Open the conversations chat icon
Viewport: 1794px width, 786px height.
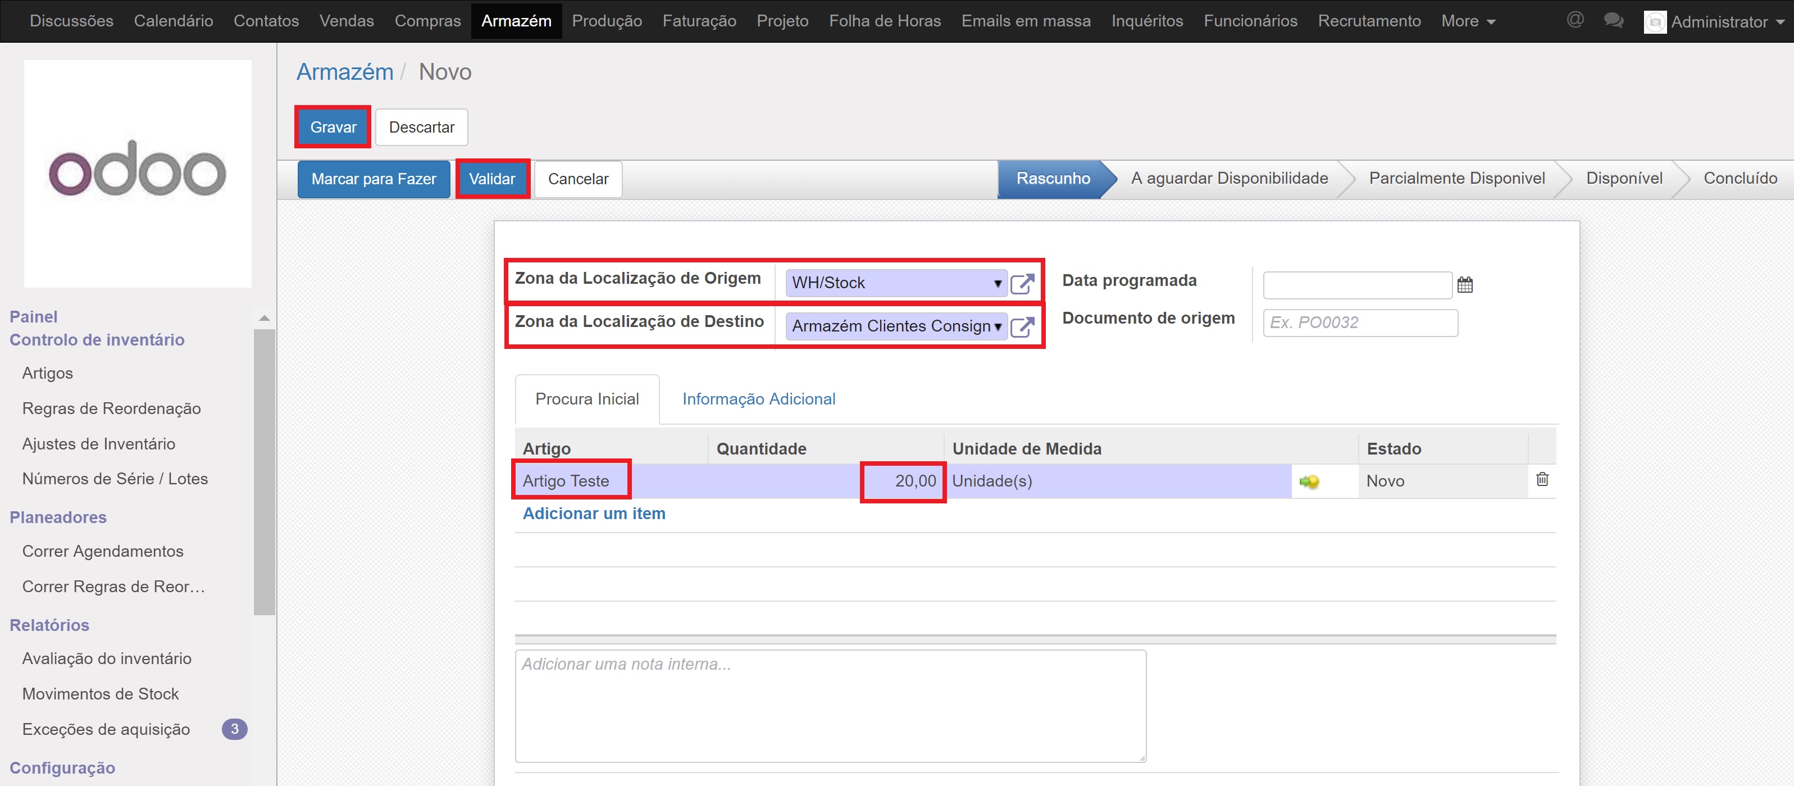(1613, 20)
